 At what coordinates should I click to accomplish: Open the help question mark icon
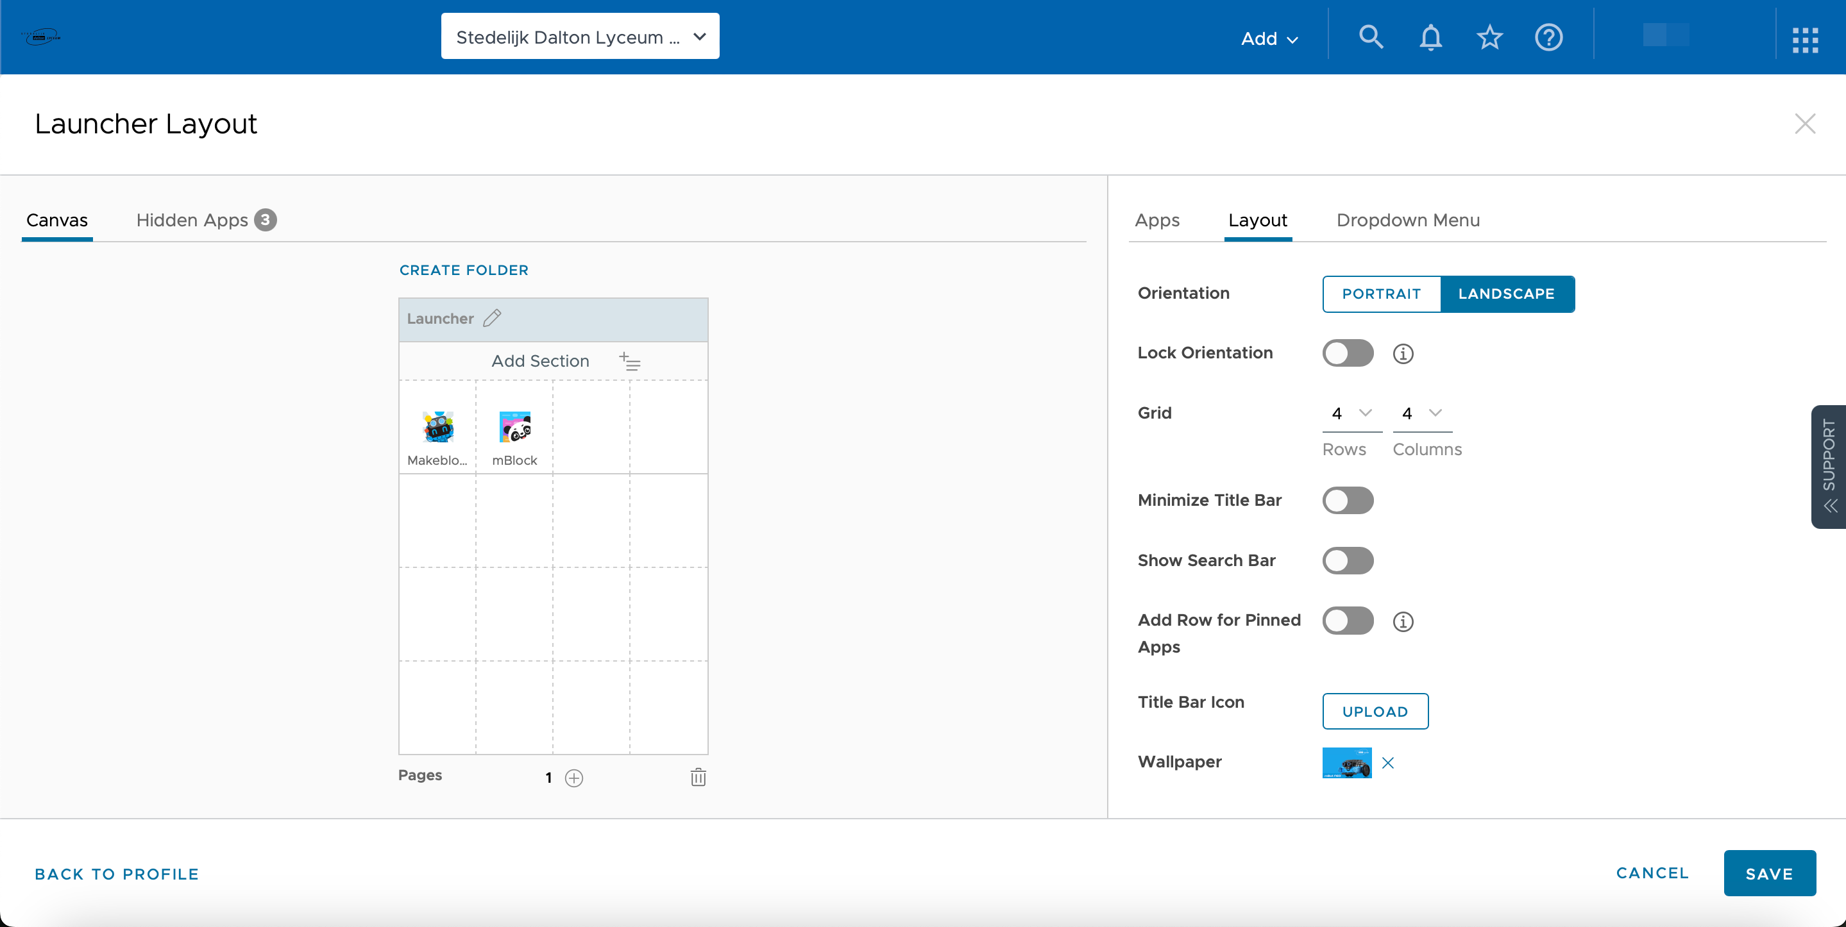[1548, 37]
